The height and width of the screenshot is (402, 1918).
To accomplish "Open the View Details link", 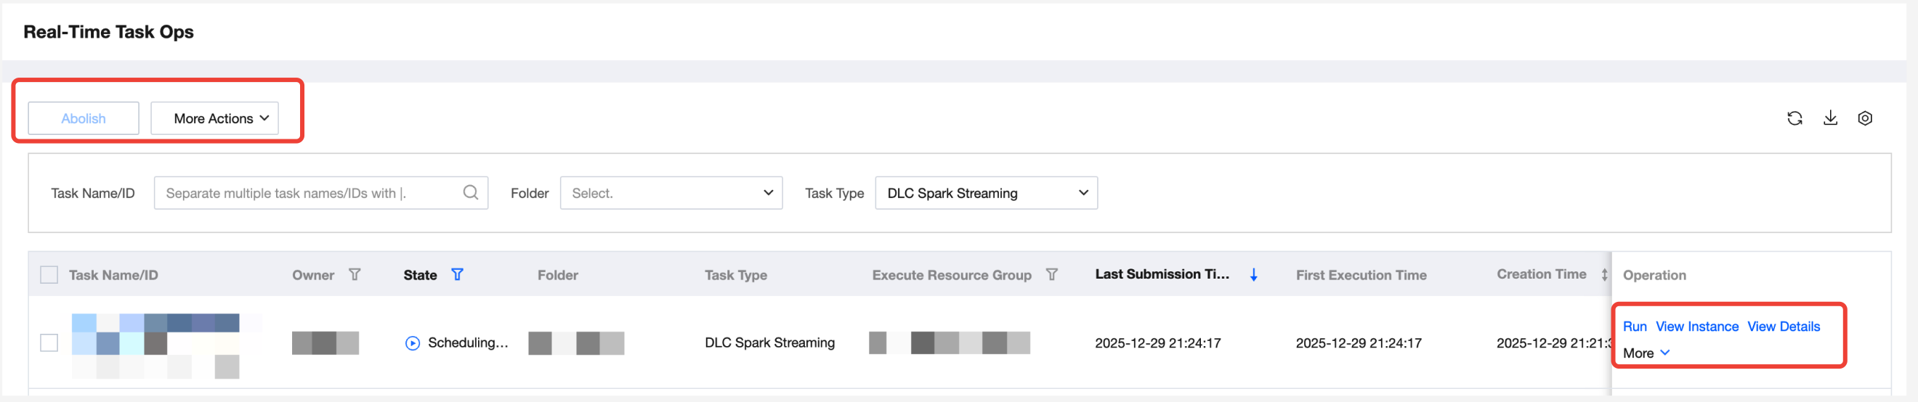I will 1784,327.
